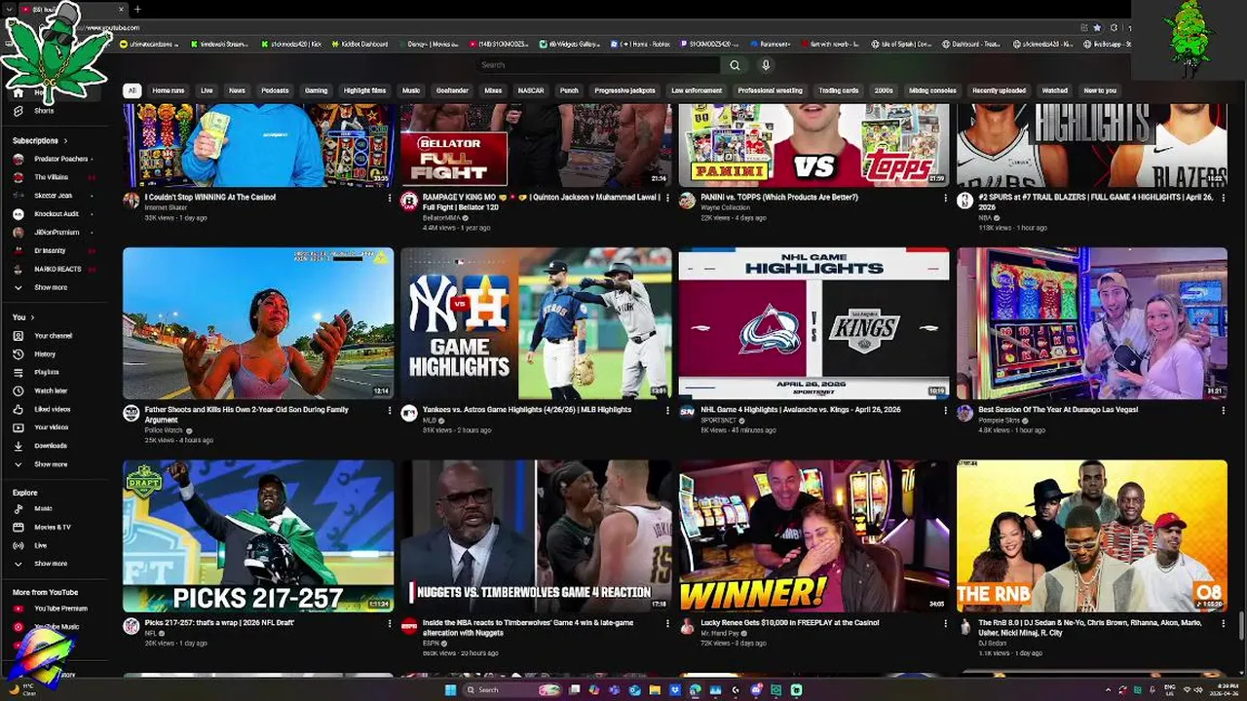Open the ESPN channel avatar

[409, 626]
